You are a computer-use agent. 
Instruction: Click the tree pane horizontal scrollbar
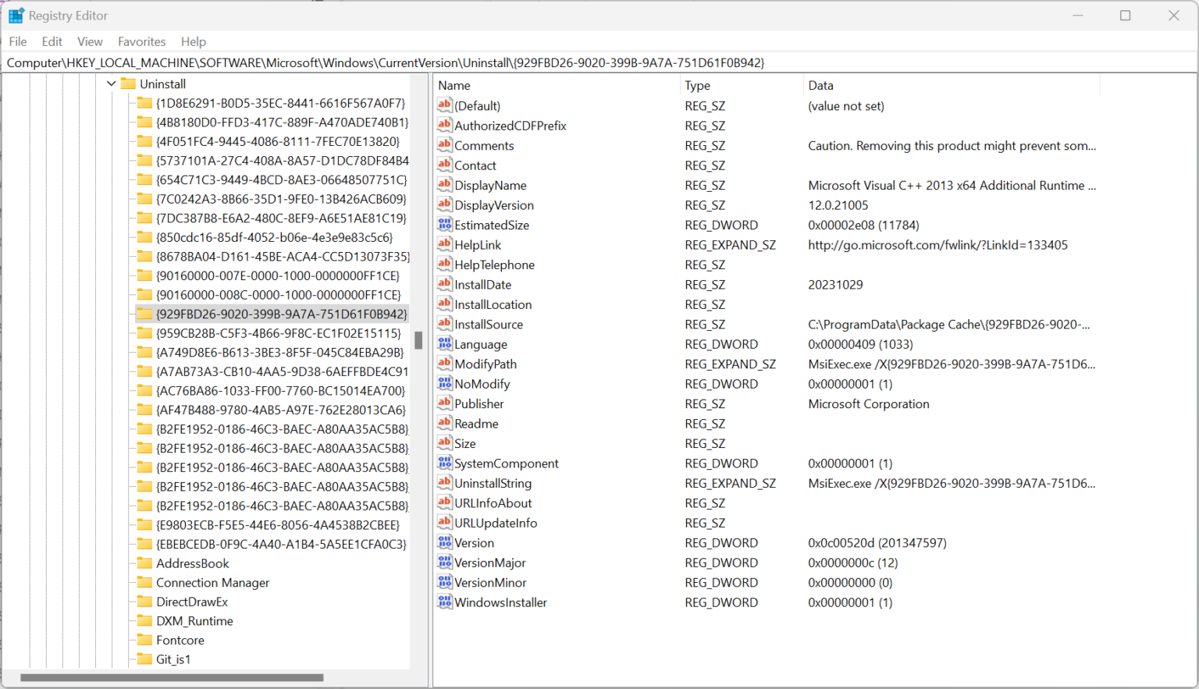coord(172,677)
